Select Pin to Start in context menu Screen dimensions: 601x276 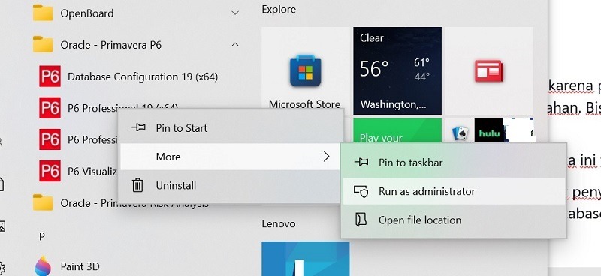click(x=231, y=127)
